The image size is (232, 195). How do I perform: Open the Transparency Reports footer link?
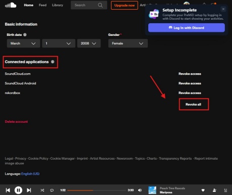[176, 159]
